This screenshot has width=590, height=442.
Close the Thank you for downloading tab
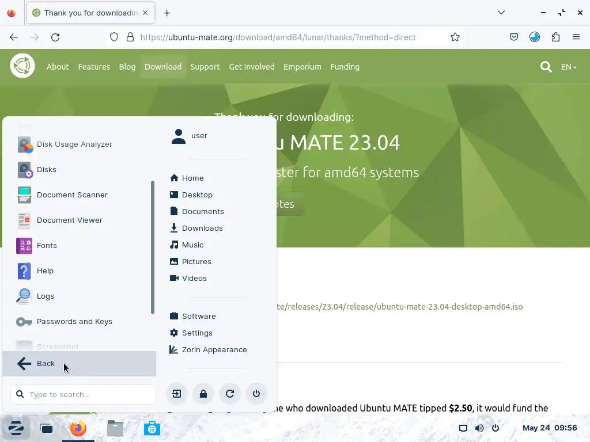coord(145,13)
